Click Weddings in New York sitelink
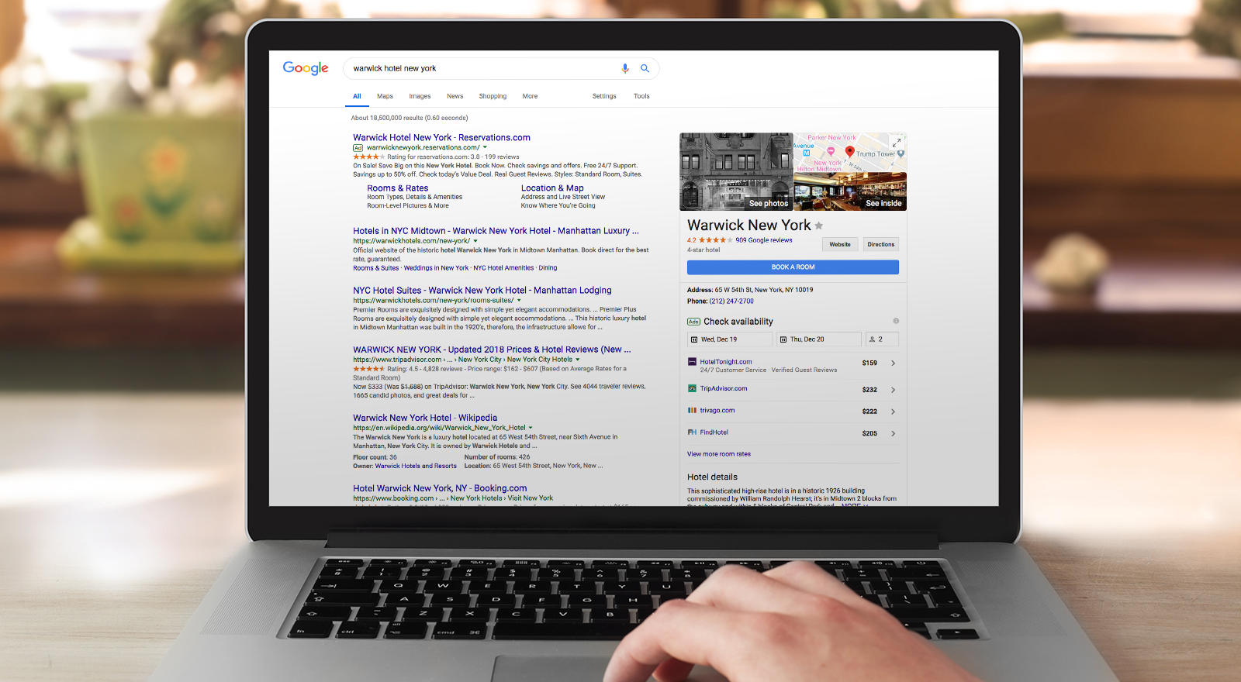Image resolution: width=1241 pixels, height=682 pixels. pos(436,268)
